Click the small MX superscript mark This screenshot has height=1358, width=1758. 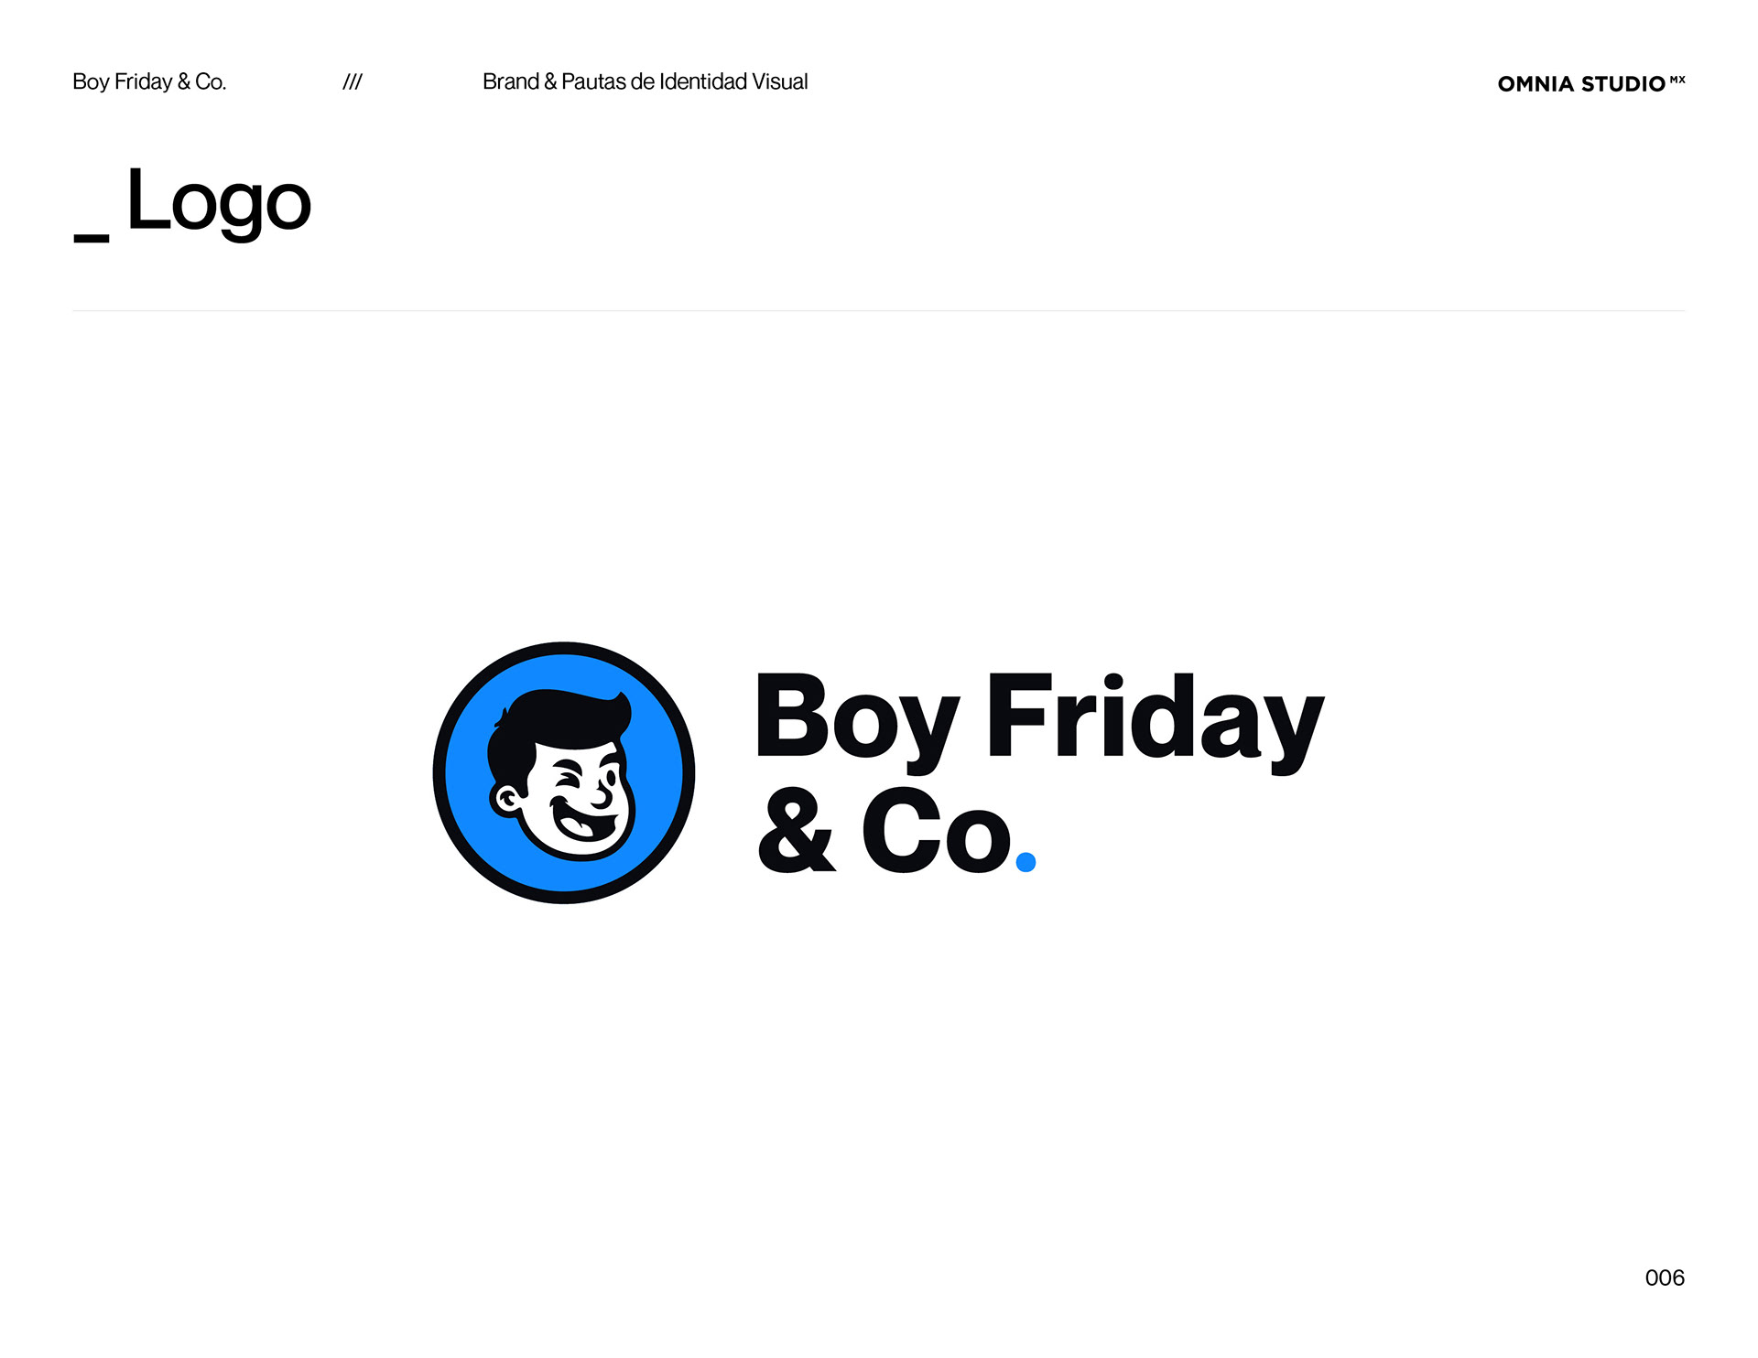1677,80
